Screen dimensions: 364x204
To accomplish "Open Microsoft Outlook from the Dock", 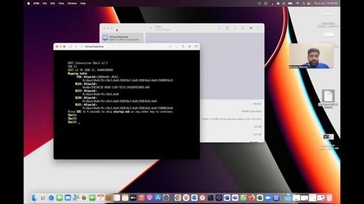I will click(x=195, y=198).
